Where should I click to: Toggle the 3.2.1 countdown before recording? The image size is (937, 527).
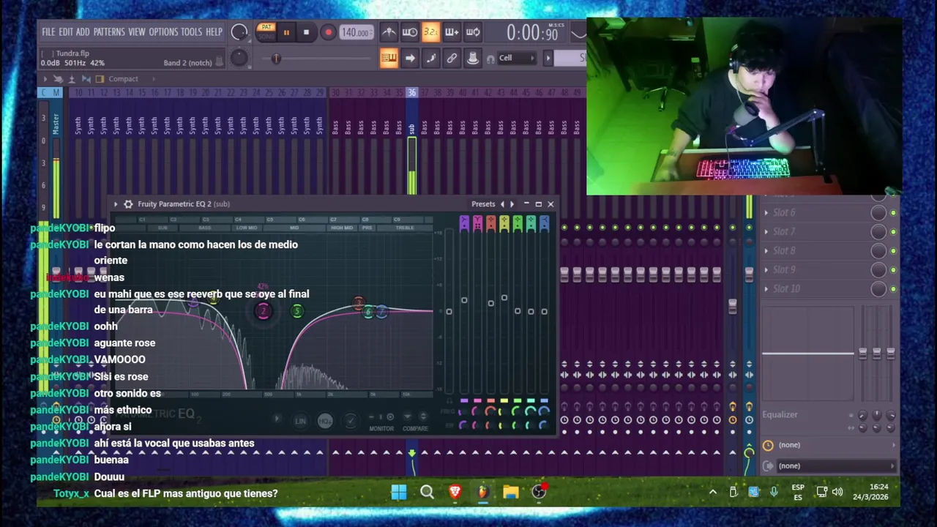click(430, 32)
